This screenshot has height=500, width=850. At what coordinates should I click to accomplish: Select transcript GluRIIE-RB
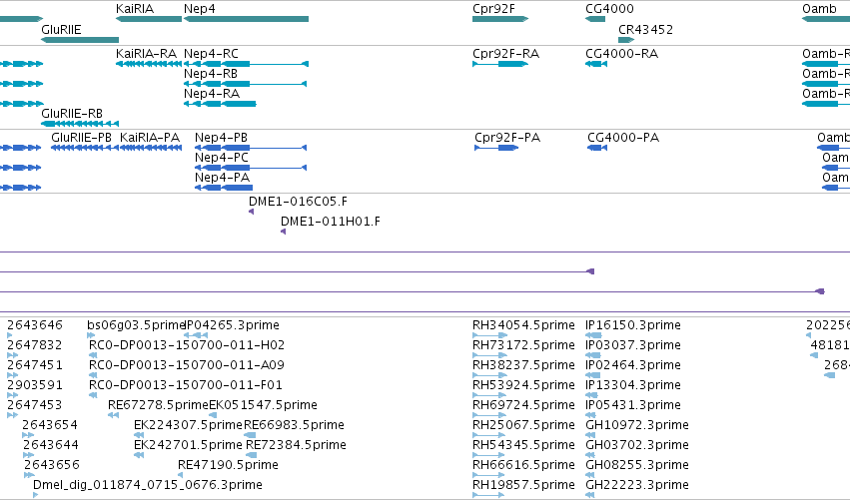tap(80, 124)
